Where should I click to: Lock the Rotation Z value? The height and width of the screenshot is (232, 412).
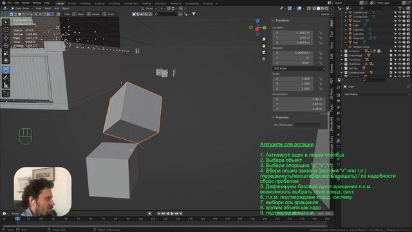coord(321,63)
